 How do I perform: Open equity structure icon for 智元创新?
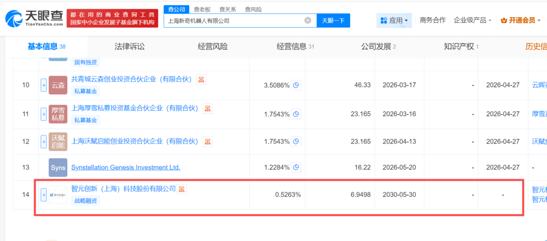pos(182,189)
